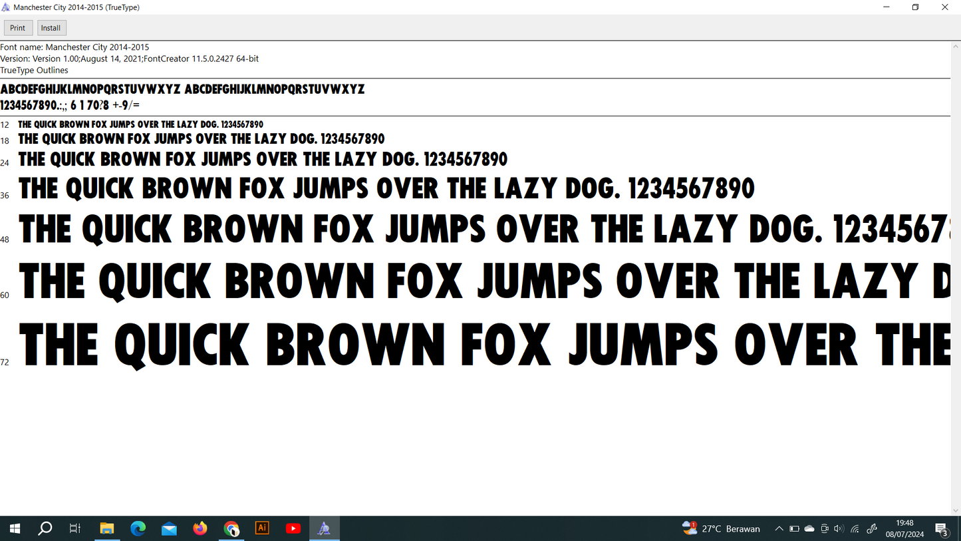Open Adobe Illustrator from taskbar
This screenshot has width=961, height=541.
pyautogui.click(x=262, y=528)
